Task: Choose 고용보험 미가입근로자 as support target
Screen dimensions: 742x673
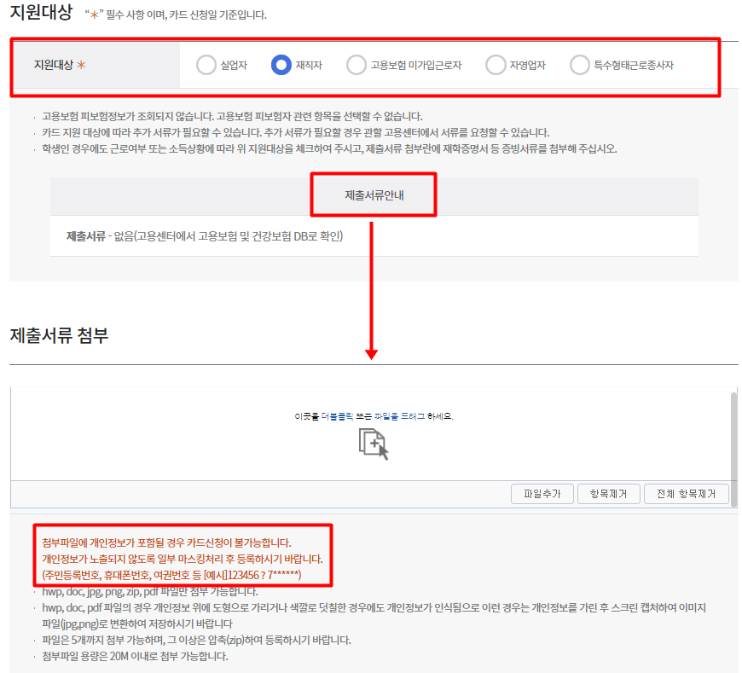Action: [x=355, y=65]
